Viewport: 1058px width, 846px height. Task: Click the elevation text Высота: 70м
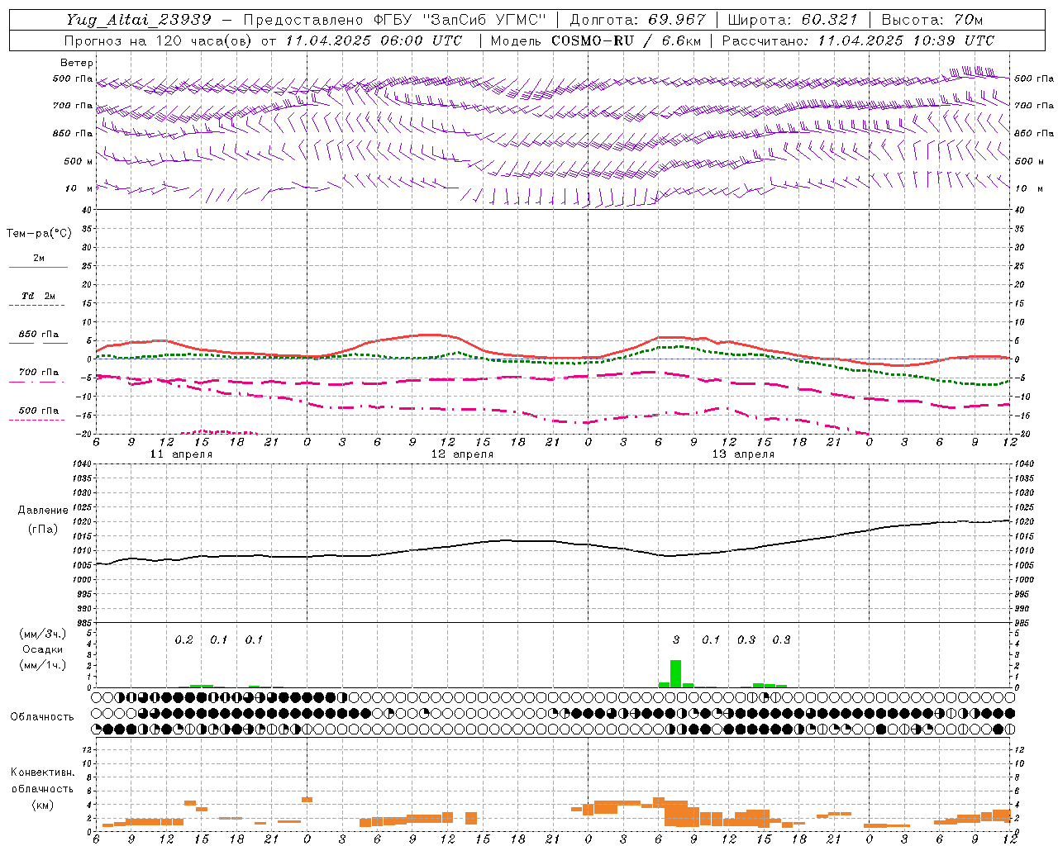pos(932,20)
